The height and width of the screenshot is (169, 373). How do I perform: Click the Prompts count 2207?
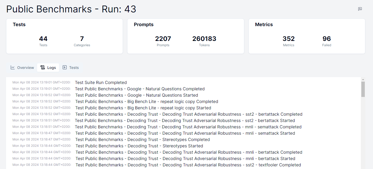pyautogui.click(x=163, y=39)
